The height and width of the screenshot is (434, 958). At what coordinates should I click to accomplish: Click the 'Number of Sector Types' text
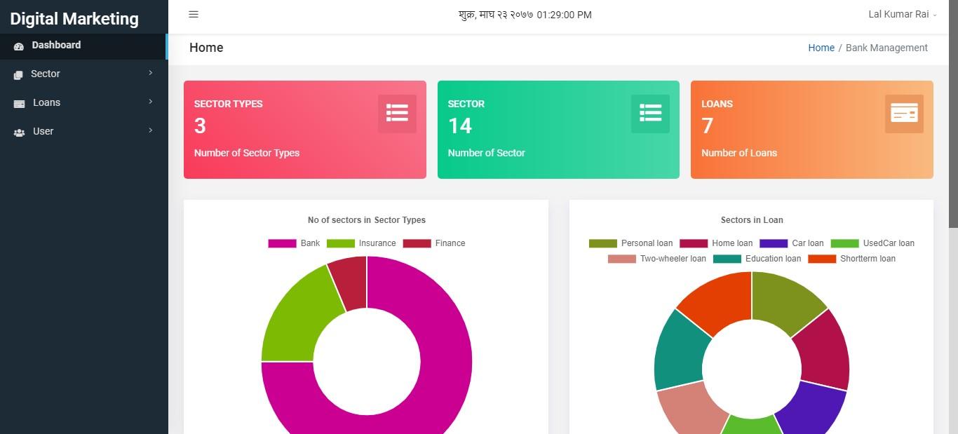coord(247,153)
